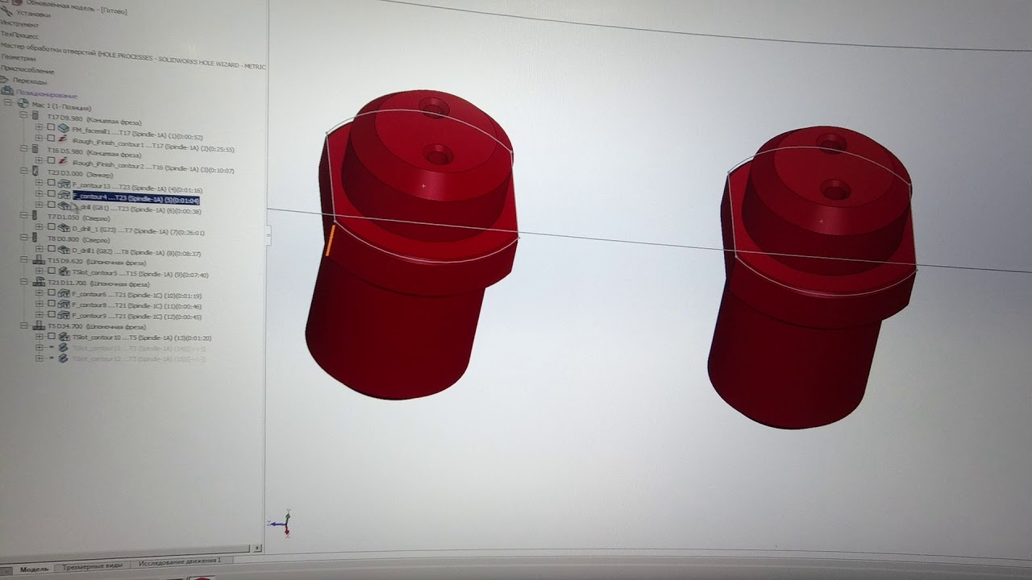Select the Мастер обработки отверстий item
The image size is (1032, 580).
point(133,55)
